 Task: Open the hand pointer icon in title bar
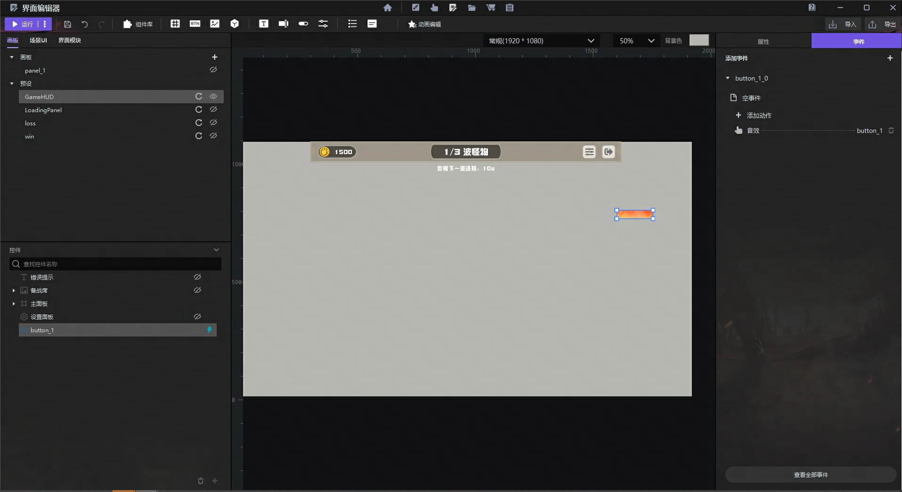coord(434,8)
